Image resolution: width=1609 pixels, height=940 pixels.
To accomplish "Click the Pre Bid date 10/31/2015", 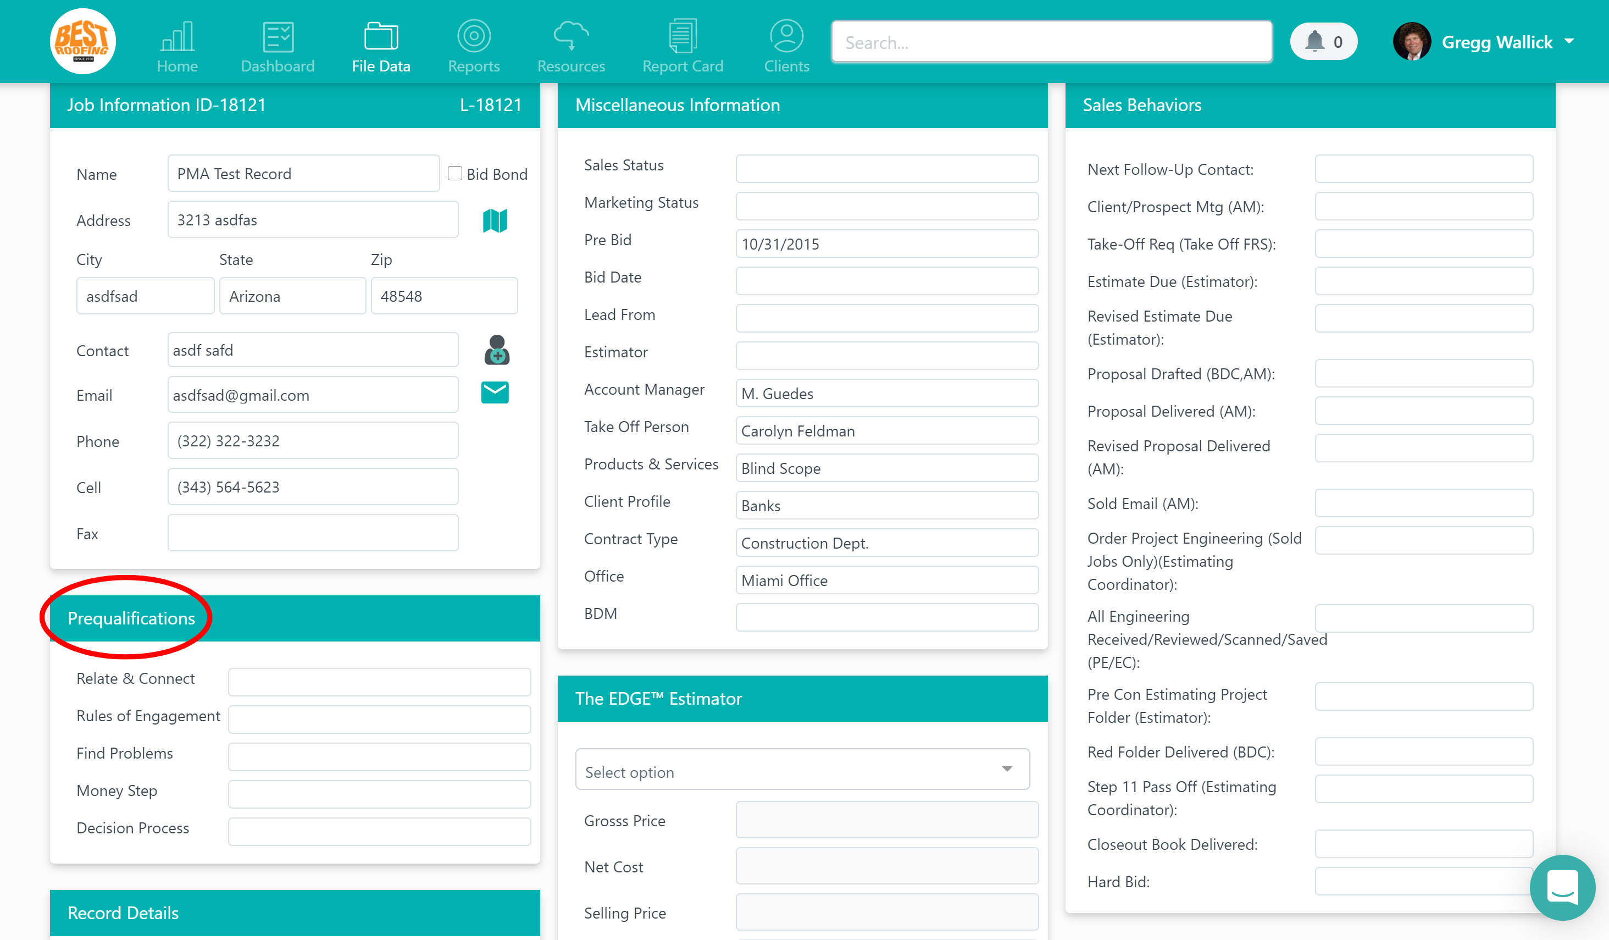I will [887, 244].
